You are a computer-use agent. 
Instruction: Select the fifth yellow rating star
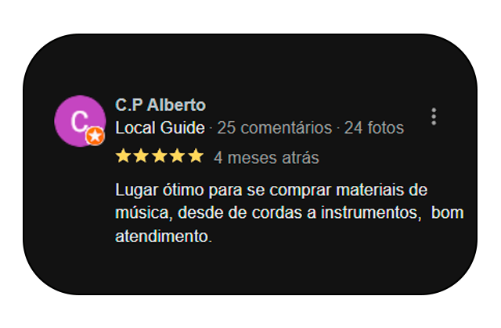[x=196, y=156]
